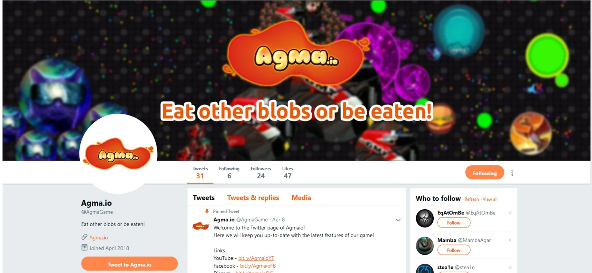Switch to the Media tab
The width and height of the screenshot is (592, 273).
[301, 198]
